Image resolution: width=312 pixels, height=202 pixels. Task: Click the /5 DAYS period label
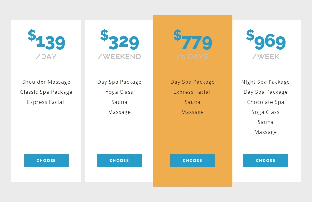click(192, 57)
